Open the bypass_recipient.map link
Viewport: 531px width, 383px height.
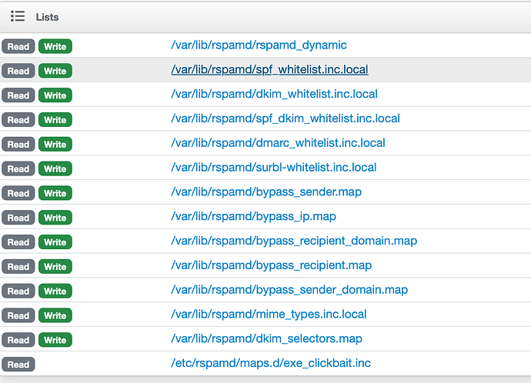(x=271, y=265)
